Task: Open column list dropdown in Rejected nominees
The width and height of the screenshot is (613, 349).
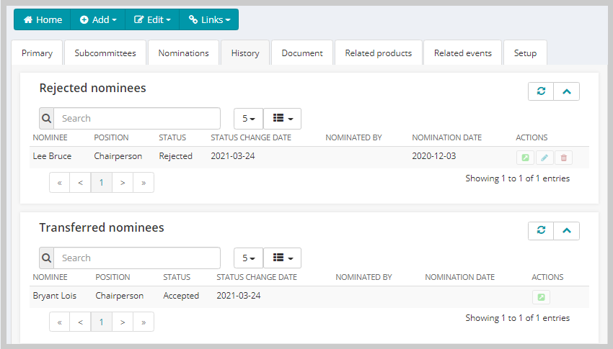Action: (x=282, y=119)
